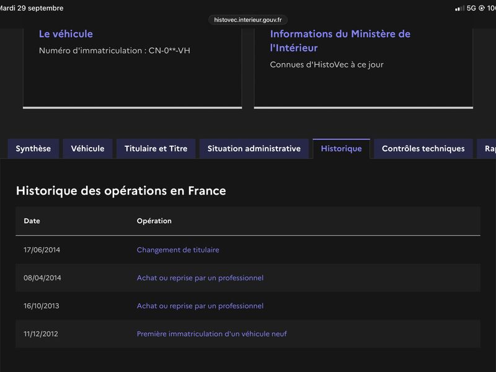This screenshot has height=372, width=496.
Task: Tap the histovec.interieur.gouv.fr address bar
Action: [x=247, y=20]
